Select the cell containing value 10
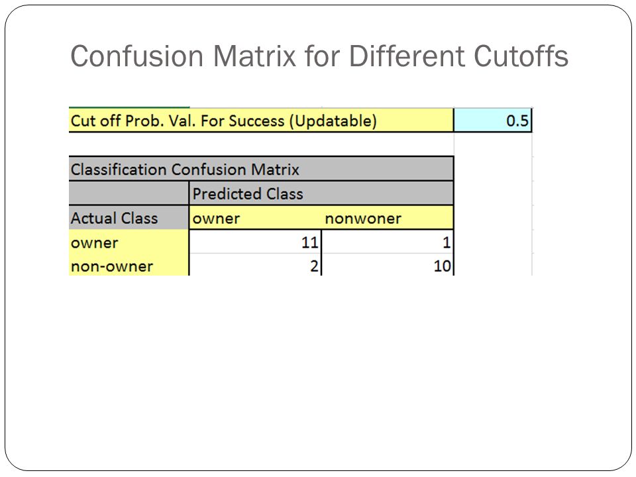The width and height of the screenshot is (636, 477). pyautogui.click(x=388, y=265)
